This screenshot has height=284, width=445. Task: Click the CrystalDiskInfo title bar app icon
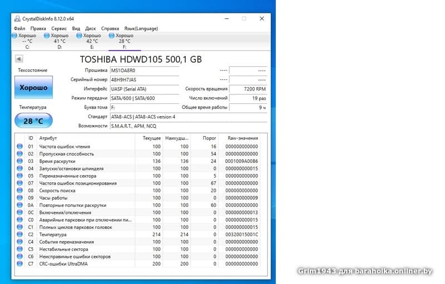[17, 19]
